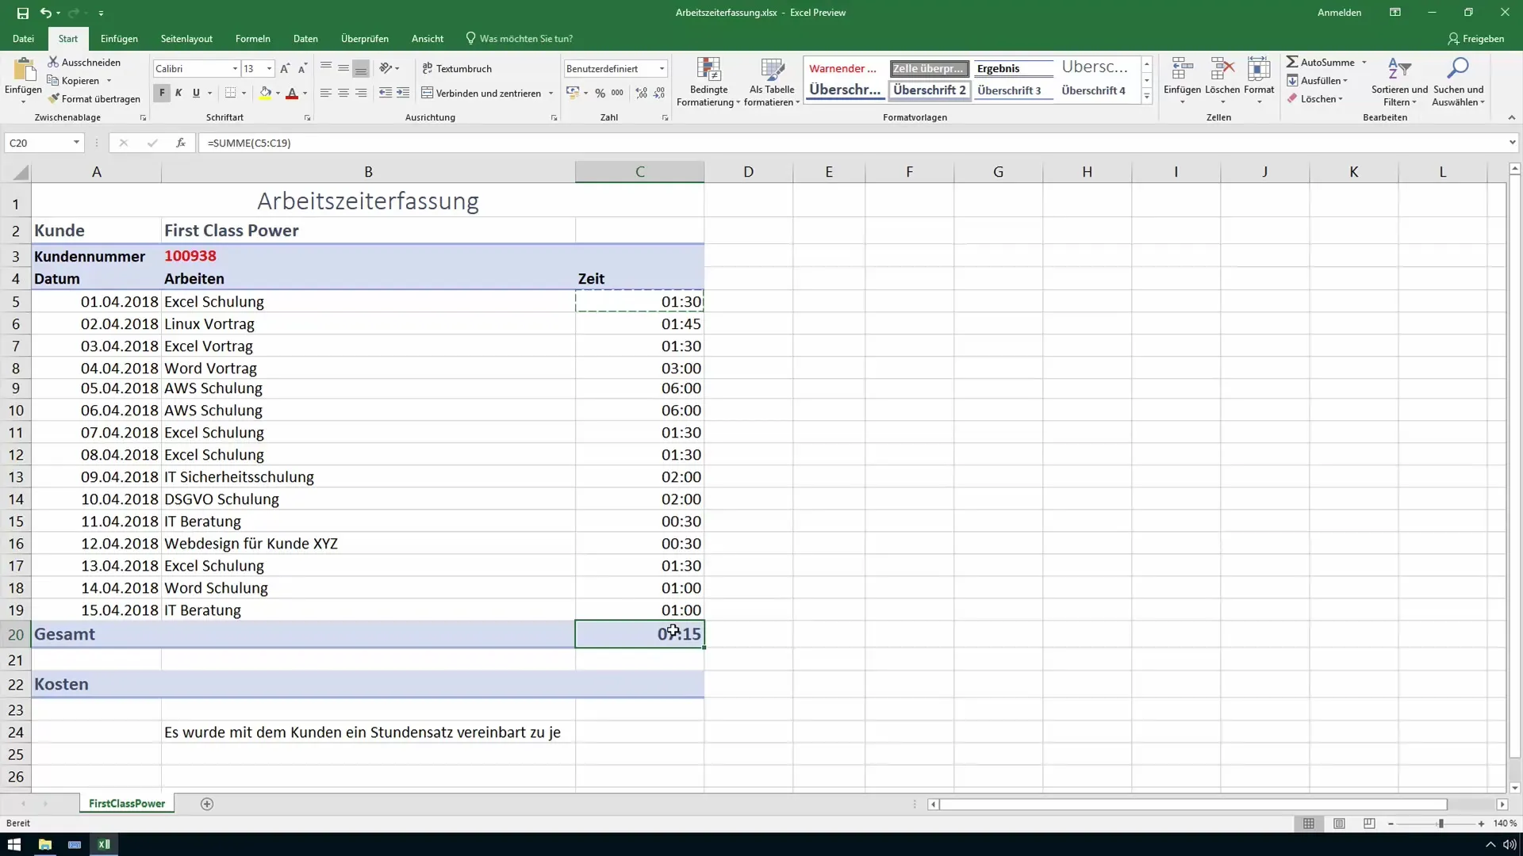1523x856 pixels.
Task: Click the insert function fx icon
Action: tap(181, 143)
